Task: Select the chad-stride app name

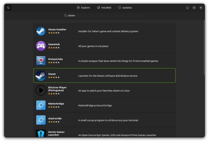Action: (55, 118)
